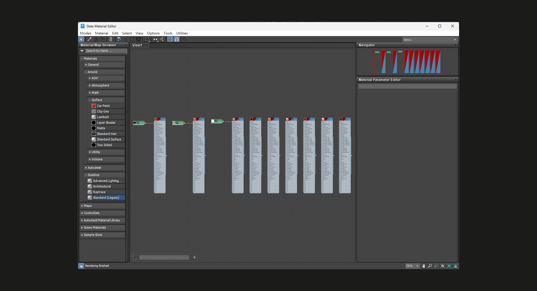This screenshot has width=537, height=291.
Task: Select the Layer Shader material
Action: [x=108, y=123]
